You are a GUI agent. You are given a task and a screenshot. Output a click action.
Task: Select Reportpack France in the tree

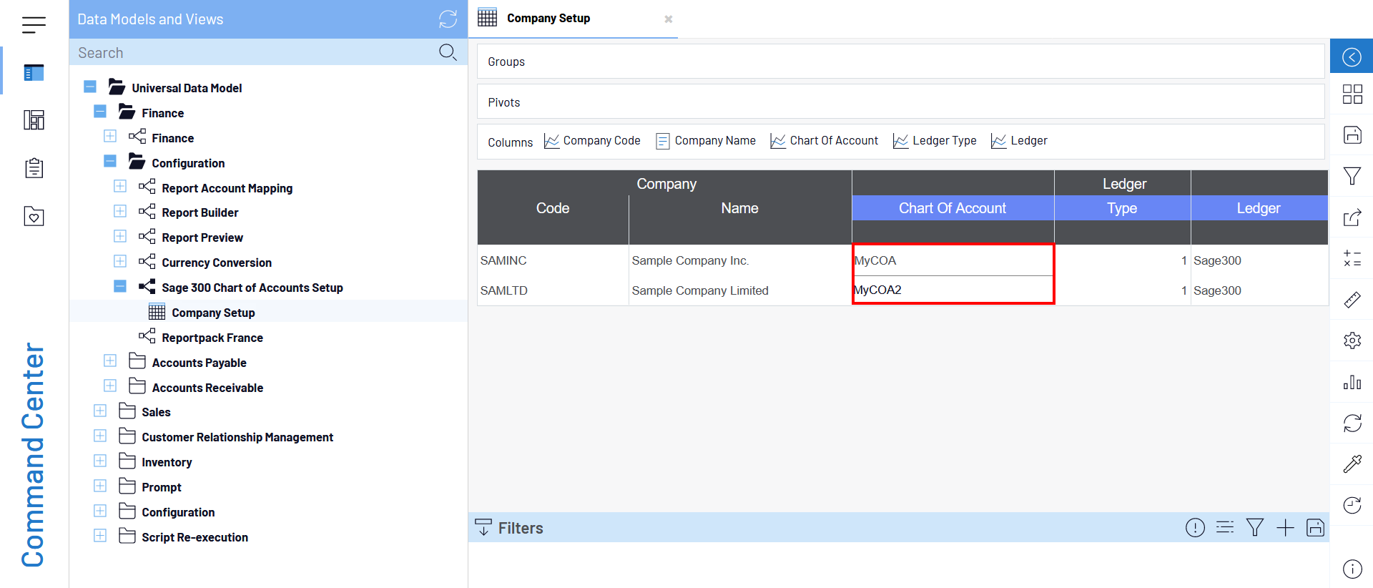(212, 338)
